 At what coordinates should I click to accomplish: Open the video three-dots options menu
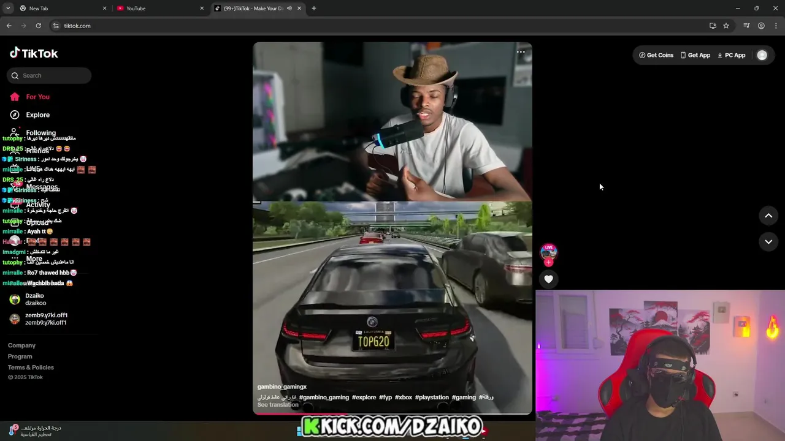click(521, 52)
